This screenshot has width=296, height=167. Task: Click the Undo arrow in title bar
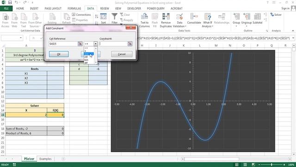(17, 3)
